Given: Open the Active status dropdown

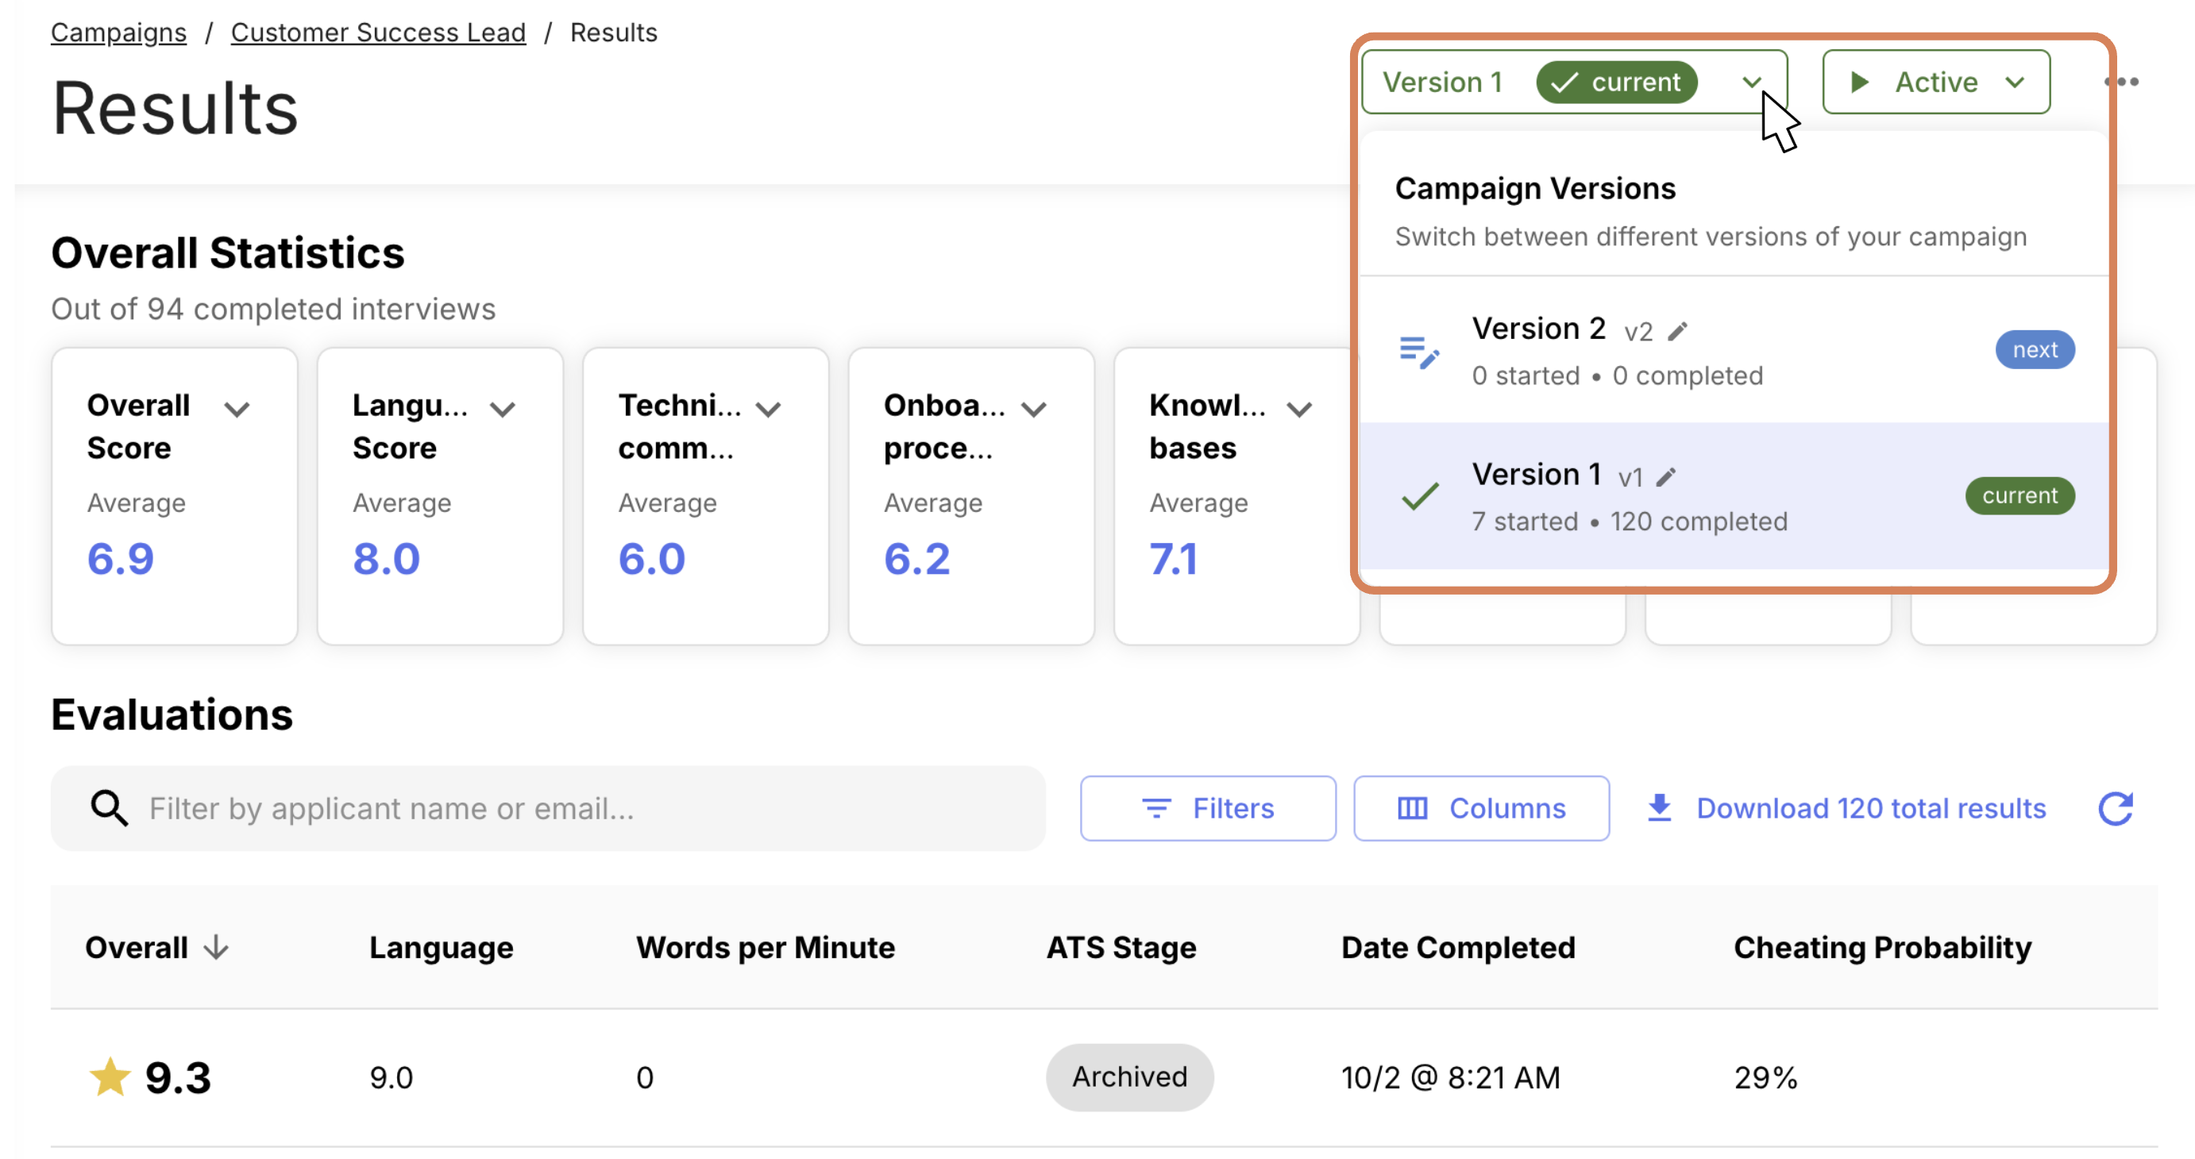Looking at the screenshot, I should click(x=1935, y=82).
